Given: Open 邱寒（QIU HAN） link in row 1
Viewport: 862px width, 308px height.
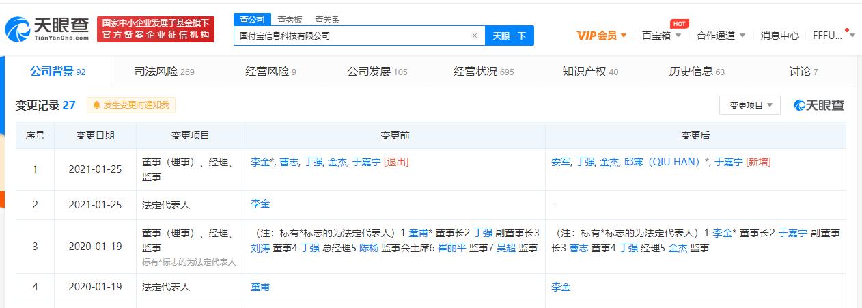Looking at the screenshot, I should coord(662,162).
